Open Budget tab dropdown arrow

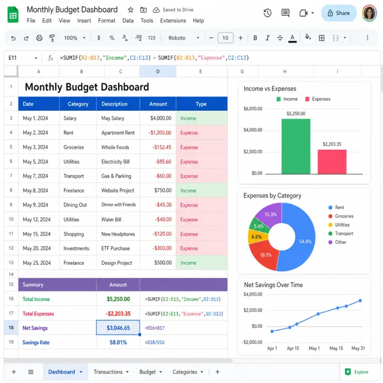click(x=161, y=372)
